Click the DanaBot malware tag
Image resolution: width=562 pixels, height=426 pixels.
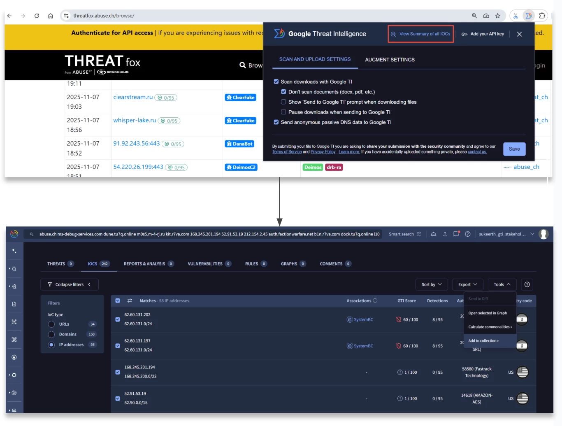[x=240, y=144]
